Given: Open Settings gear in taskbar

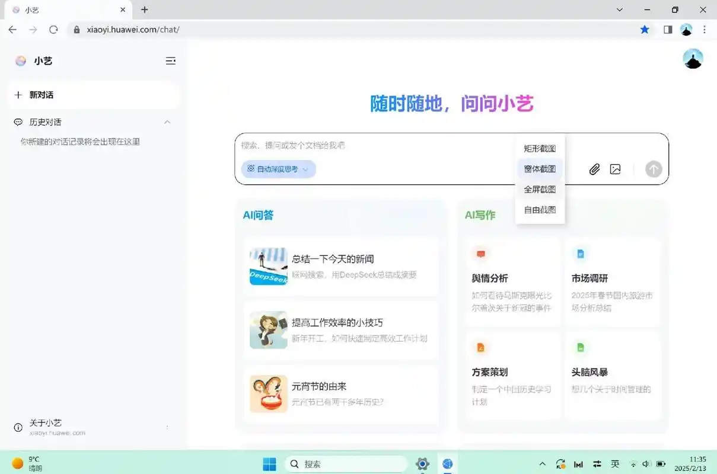Looking at the screenshot, I should [422, 464].
